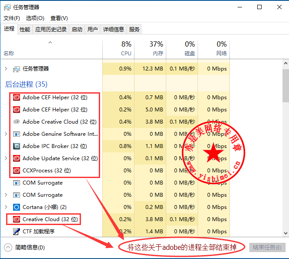The image size is (289, 259).
Task: Open the 选项(O) menu
Action: point(35,18)
